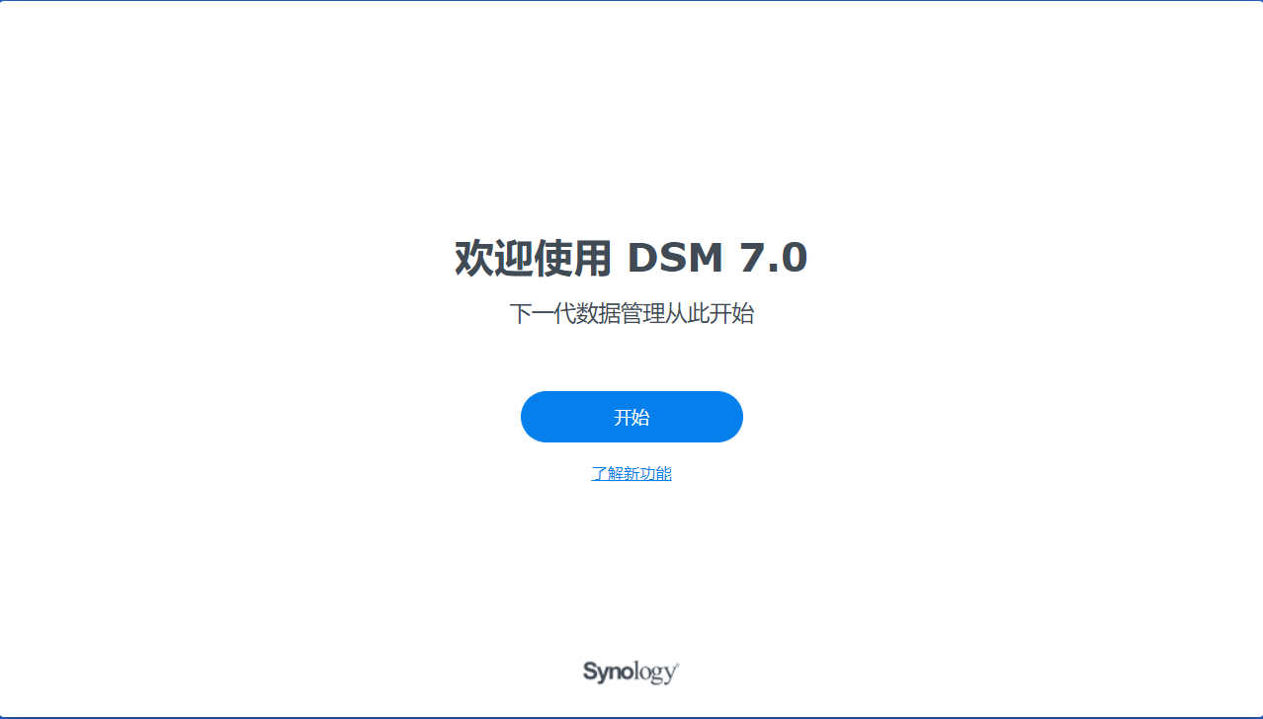The height and width of the screenshot is (719, 1263).
Task: Click the left rounded edge of the 开始 button
Action: click(534, 417)
